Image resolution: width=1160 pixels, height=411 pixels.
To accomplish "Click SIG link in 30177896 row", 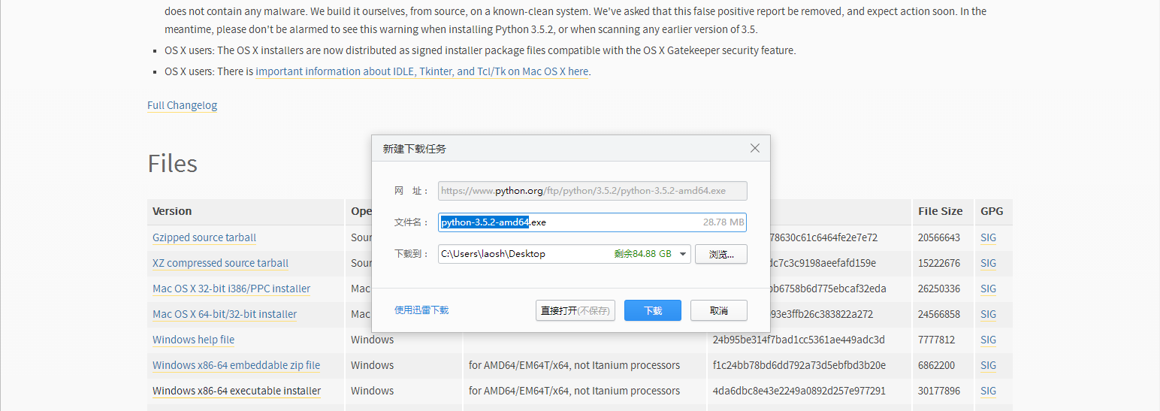I will pyautogui.click(x=988, y=391).
